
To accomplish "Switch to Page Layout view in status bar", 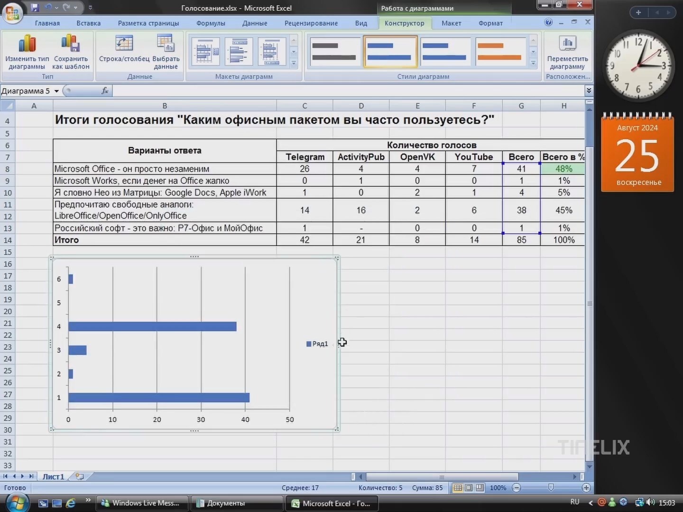I will (x=469, y=488).
